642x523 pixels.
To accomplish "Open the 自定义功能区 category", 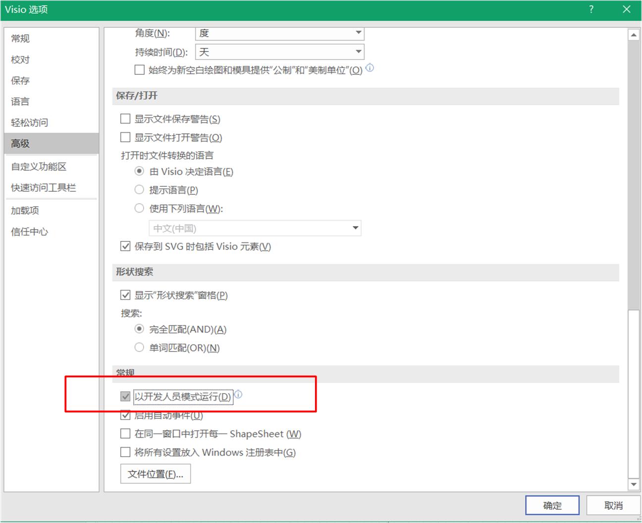I will 52,167.
